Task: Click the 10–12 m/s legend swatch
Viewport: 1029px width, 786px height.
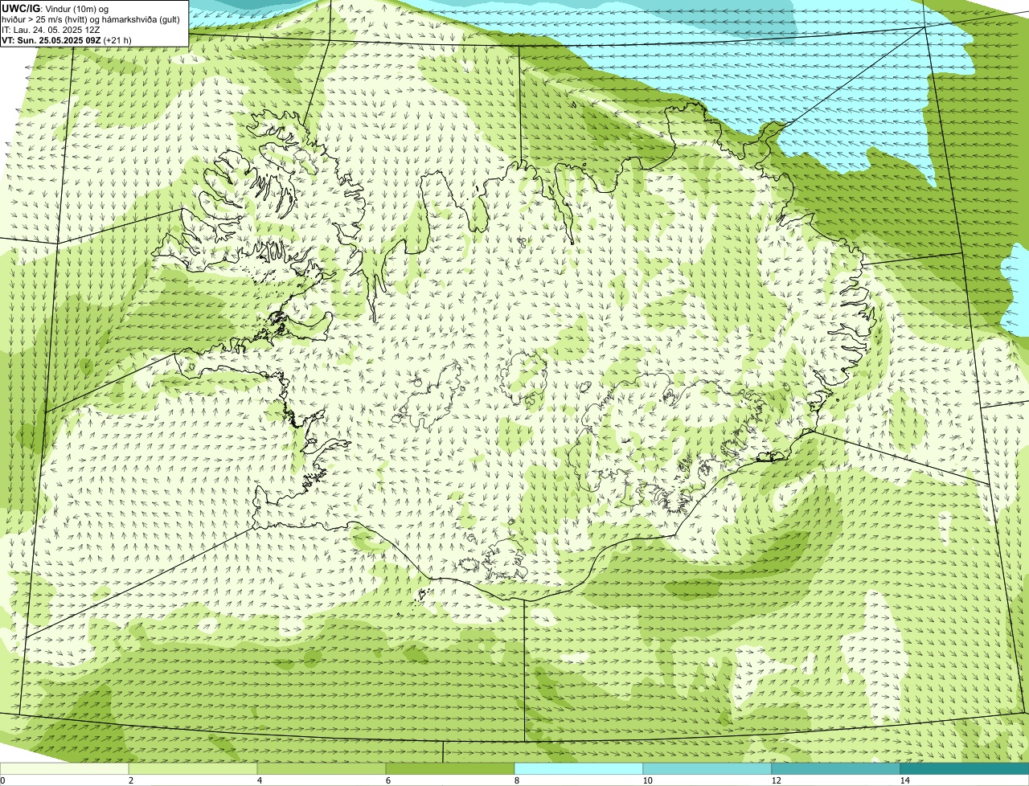Action: click(707, 768)
